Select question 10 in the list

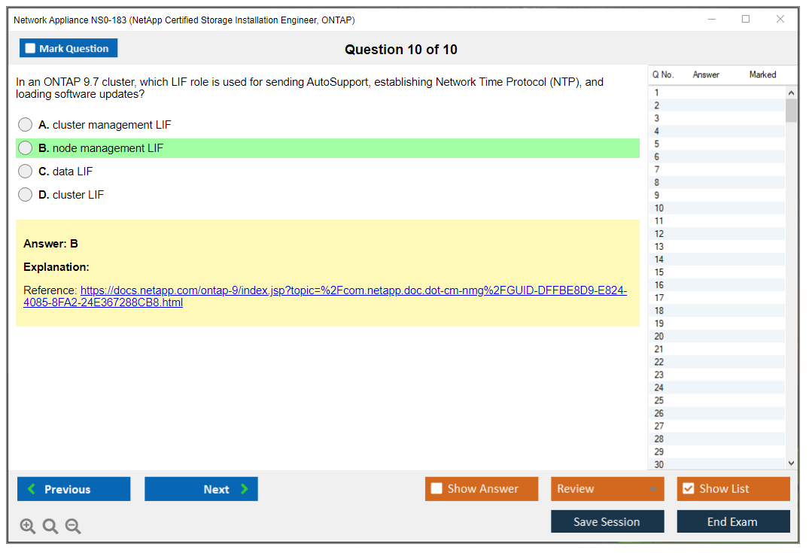[x=659, y=208]
